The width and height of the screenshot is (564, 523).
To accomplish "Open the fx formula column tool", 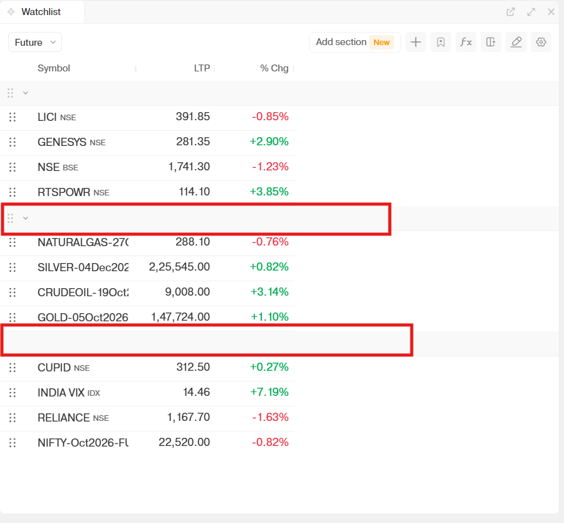I will [x=466, y=42].
